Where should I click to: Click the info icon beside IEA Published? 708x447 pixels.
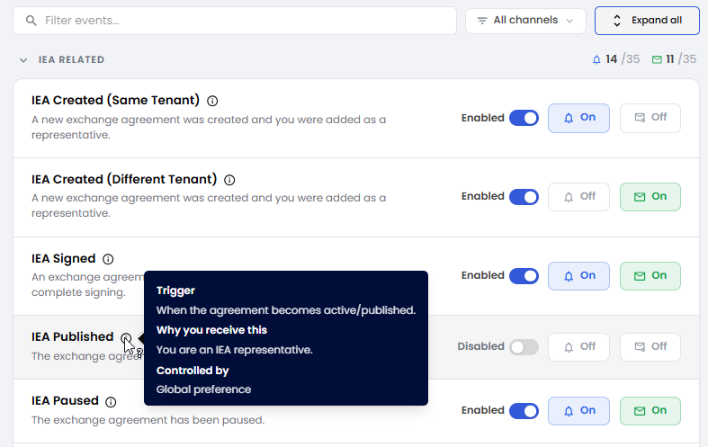coord(126,338)
